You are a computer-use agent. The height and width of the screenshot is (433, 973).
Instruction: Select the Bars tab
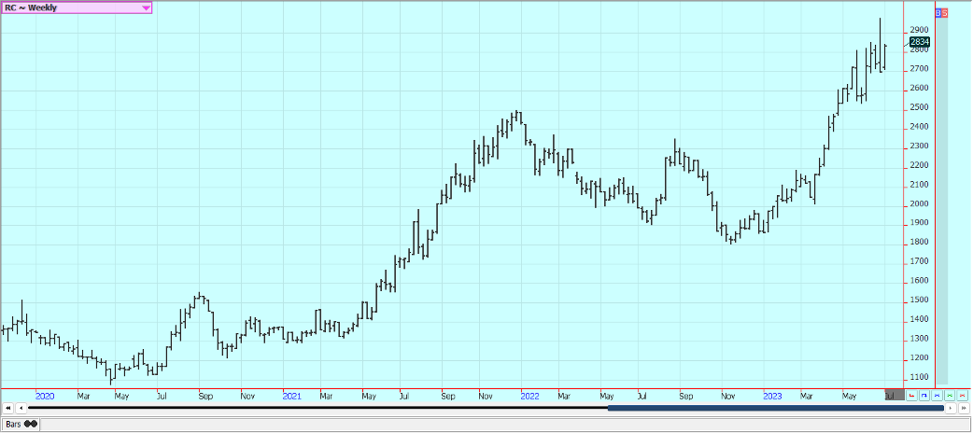pyautogui.click(x=21, y=425)
